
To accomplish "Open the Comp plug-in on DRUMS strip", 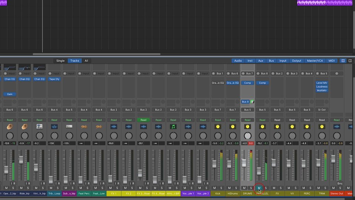I will (247, 83).
